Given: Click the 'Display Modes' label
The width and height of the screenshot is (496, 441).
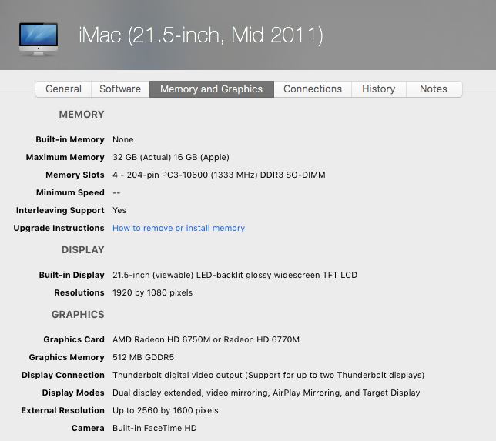Looking at the screenshot, I should (x=73, y=393).
